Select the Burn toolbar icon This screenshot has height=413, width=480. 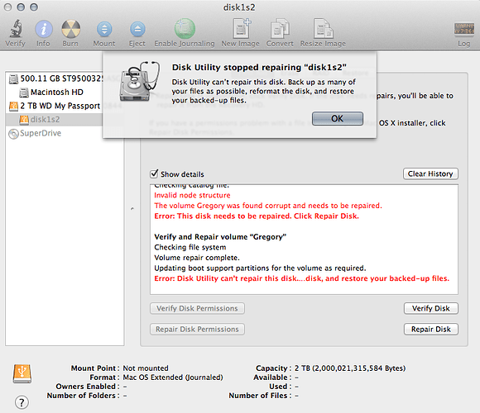tap(70, 29)
